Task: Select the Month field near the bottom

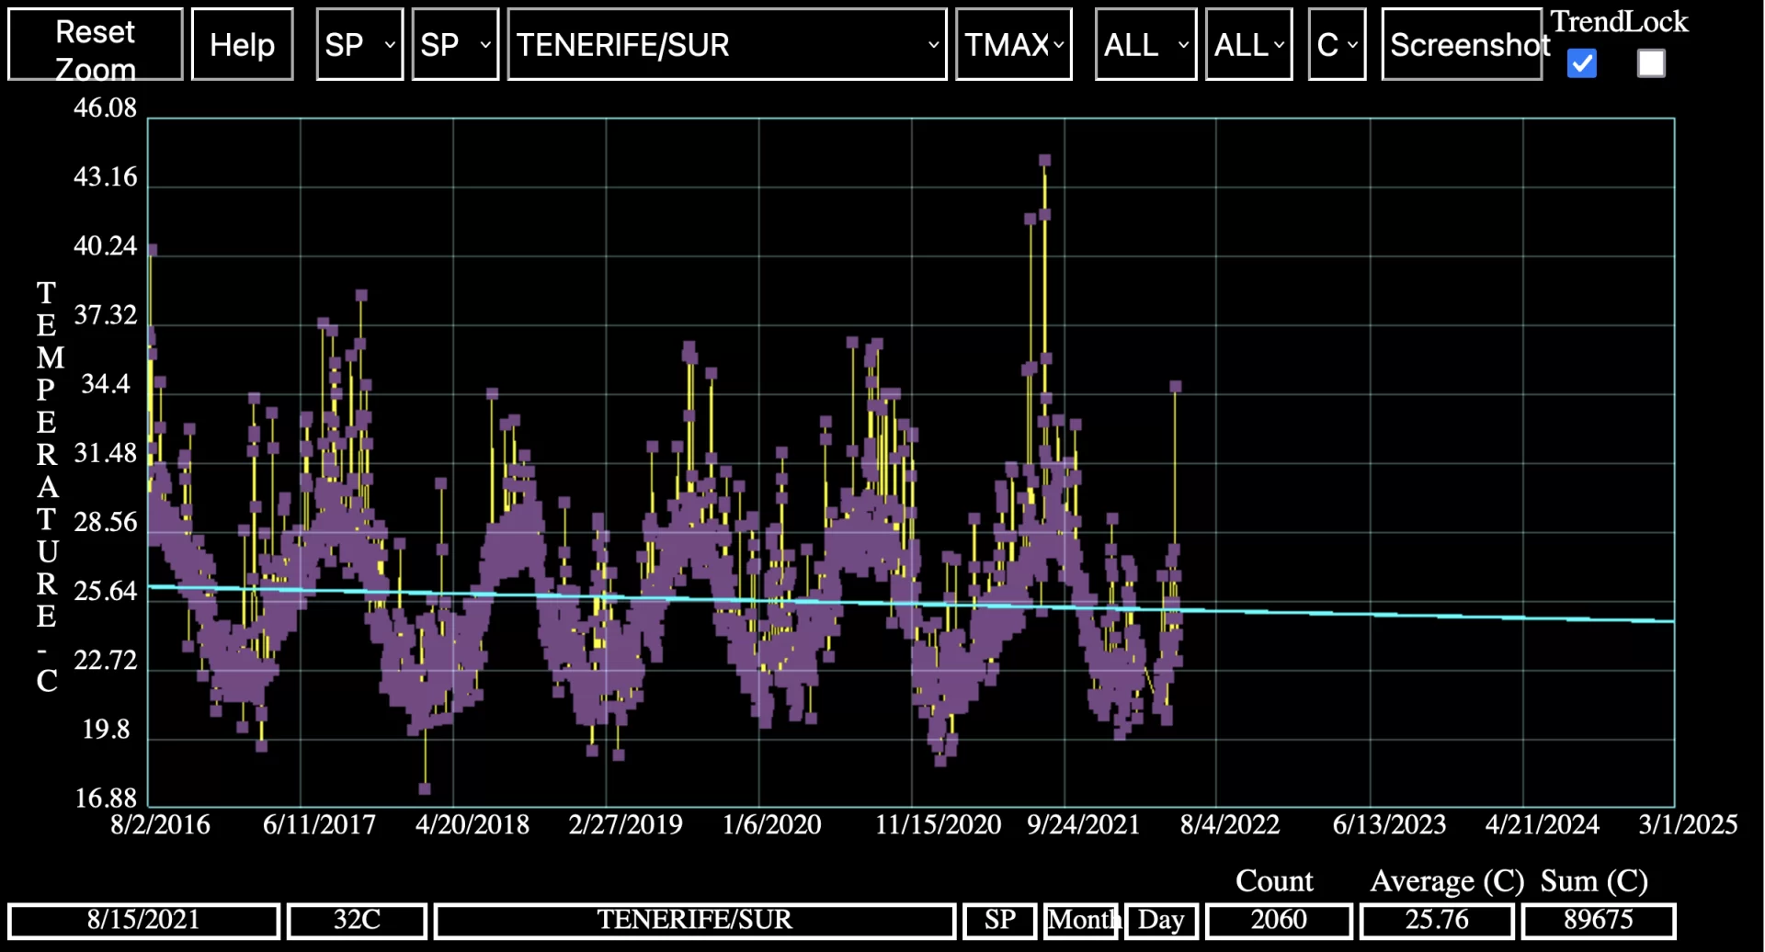Action: 1081,920
